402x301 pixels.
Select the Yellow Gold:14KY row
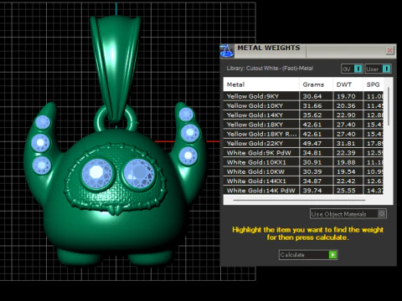tap(303, 115)
